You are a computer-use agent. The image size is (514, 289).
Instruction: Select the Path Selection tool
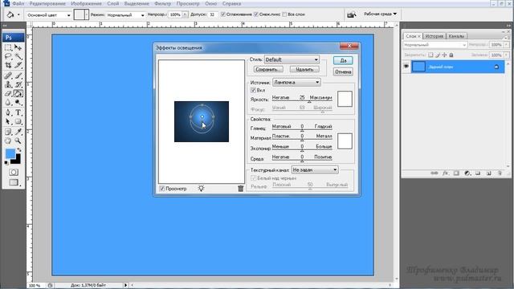(8, 122)
